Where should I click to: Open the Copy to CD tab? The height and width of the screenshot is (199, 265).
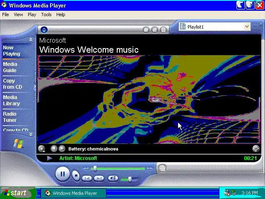pos(16,130)
